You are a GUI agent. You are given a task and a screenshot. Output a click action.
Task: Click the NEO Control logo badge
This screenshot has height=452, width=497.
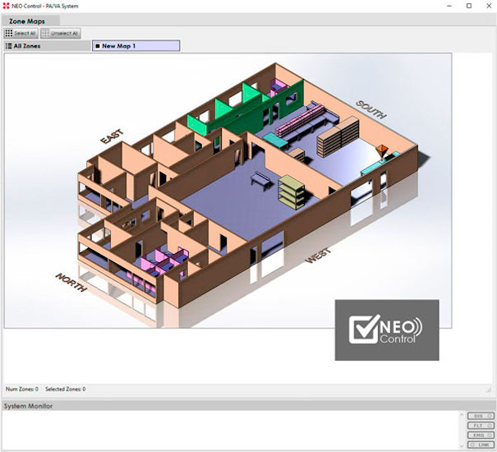click(386, 330)
